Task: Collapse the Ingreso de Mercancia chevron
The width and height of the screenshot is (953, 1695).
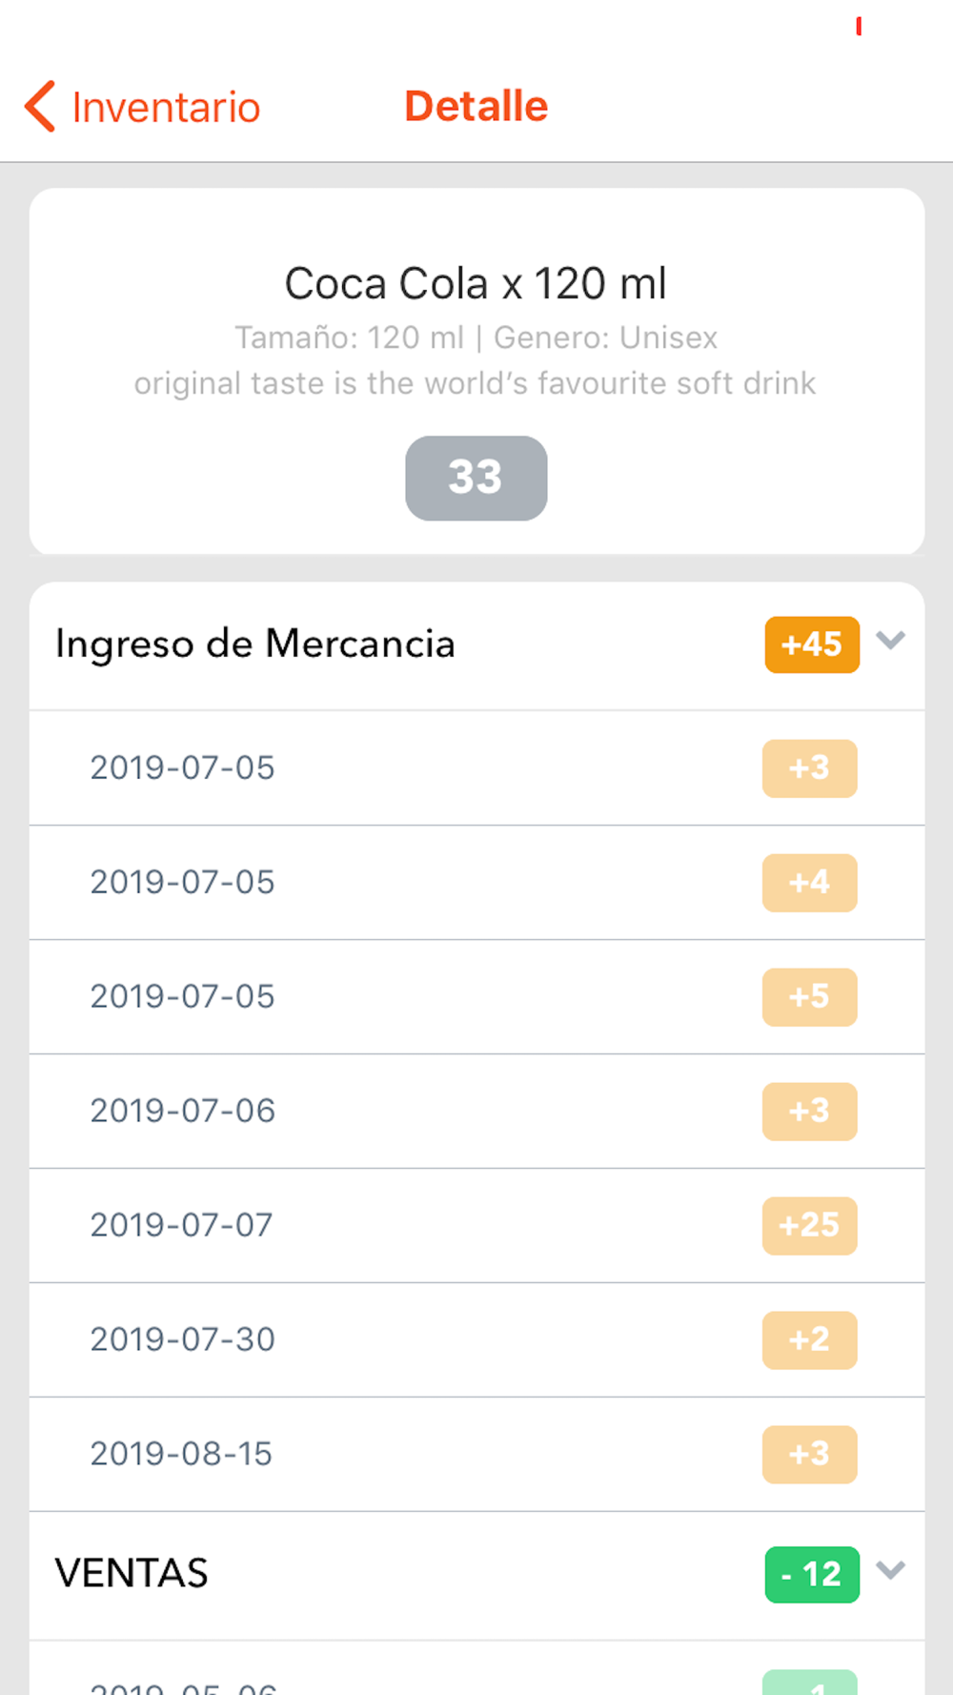Action: coord(890,641)
